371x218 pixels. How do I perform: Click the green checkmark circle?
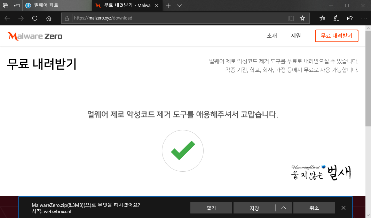click(x=183, y=151)
